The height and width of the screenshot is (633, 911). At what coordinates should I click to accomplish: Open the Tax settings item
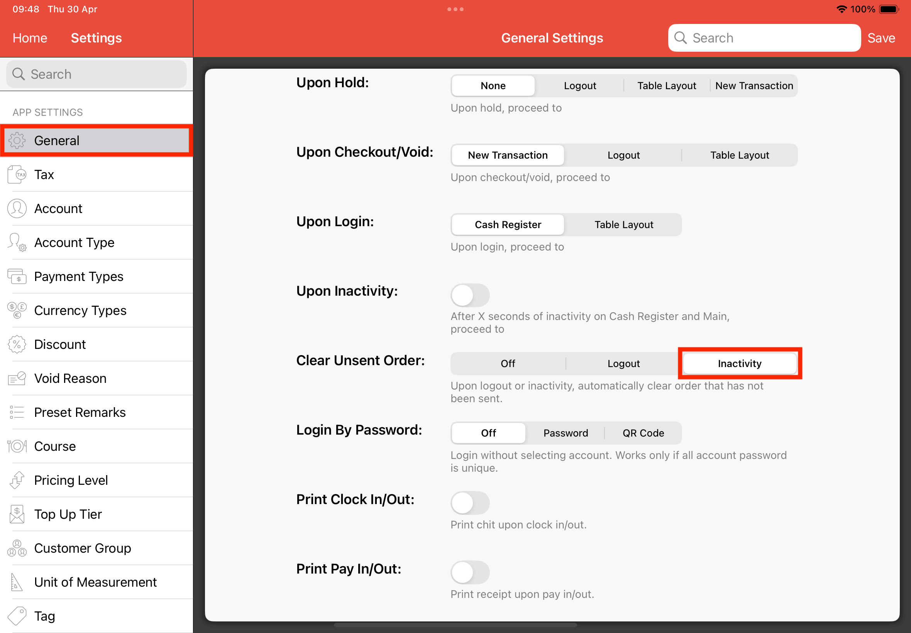[97, 174]
